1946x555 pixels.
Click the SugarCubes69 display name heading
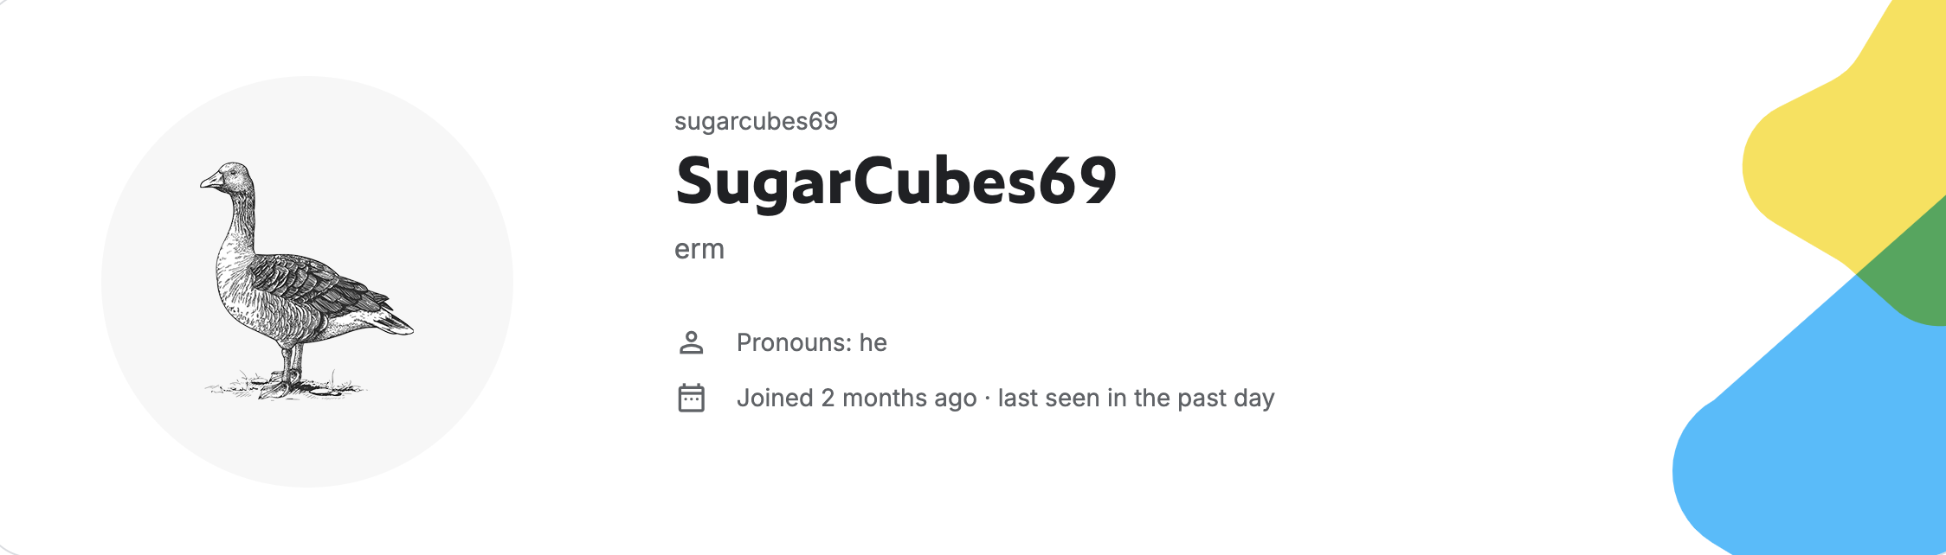pyautogui.click(x=896, y=182)
